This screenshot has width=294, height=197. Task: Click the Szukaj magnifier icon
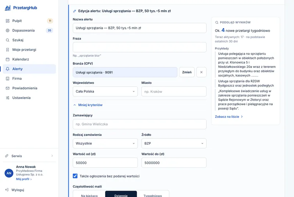7,40
